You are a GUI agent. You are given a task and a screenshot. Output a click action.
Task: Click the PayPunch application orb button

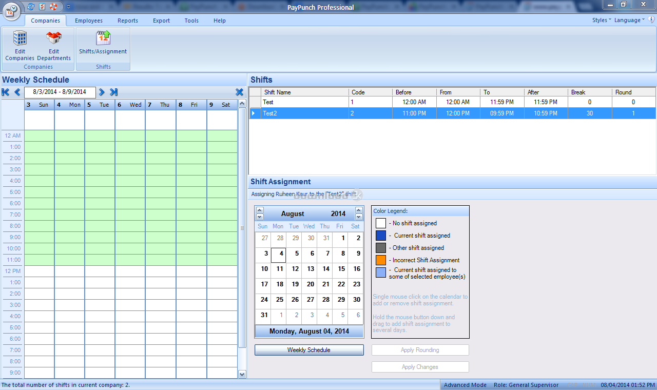(x=11, y=10)
